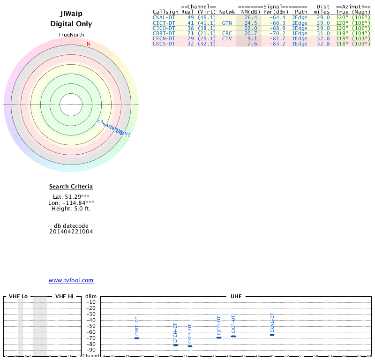Click the CTV network cell
Viewport: 375px width, 360px height.
point(227,38)
